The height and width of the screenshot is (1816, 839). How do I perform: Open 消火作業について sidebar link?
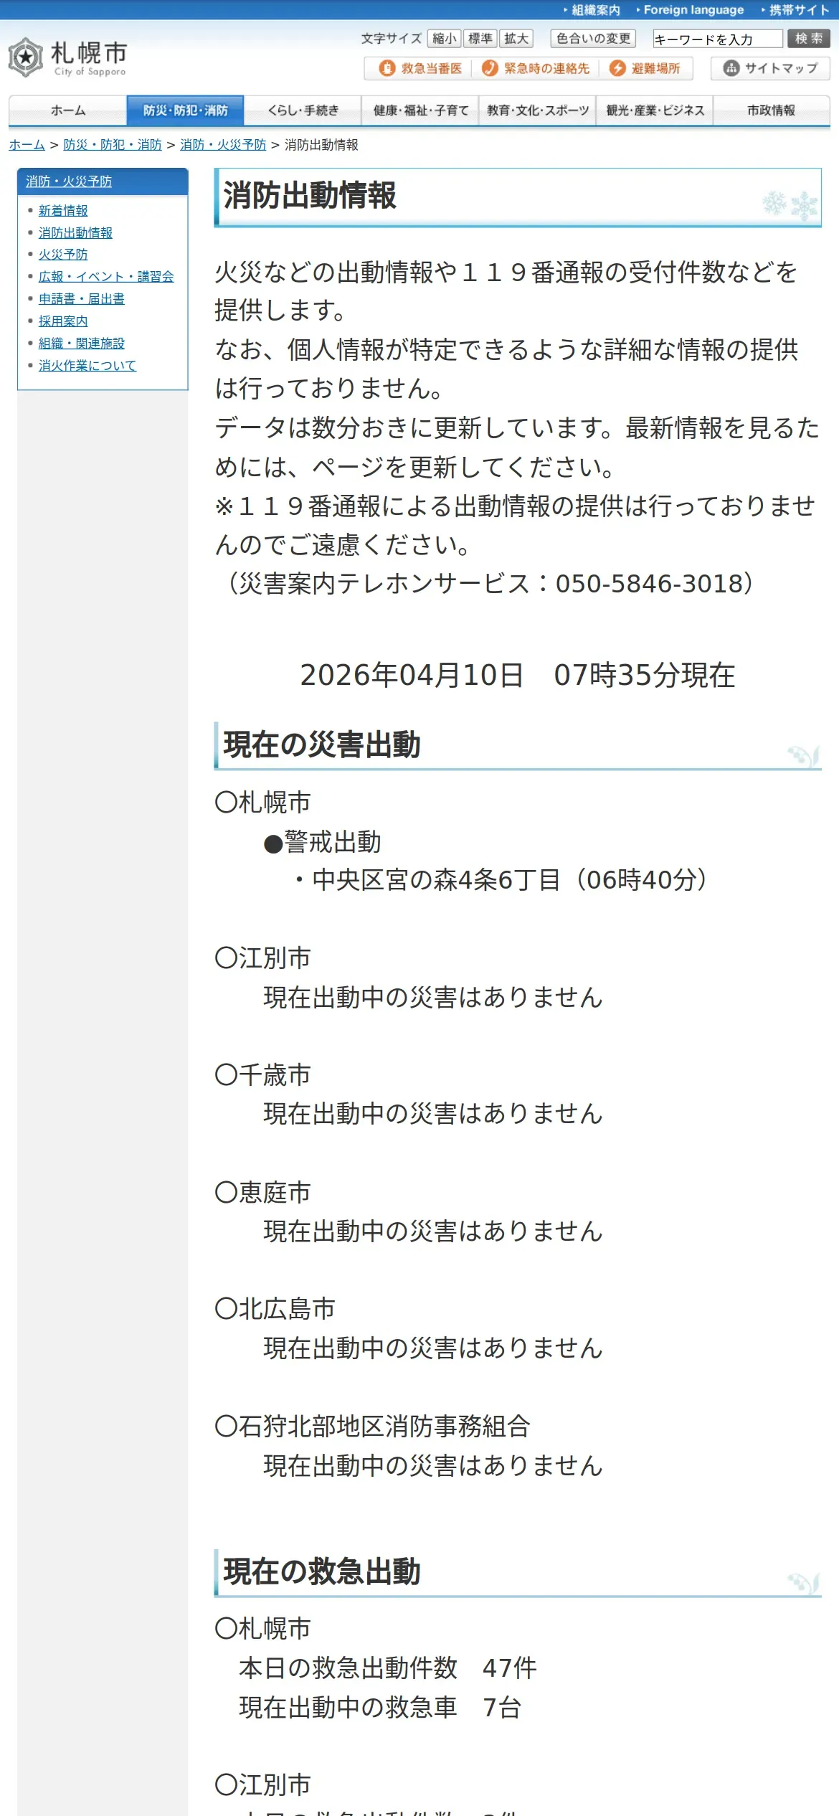coord(87,366)
